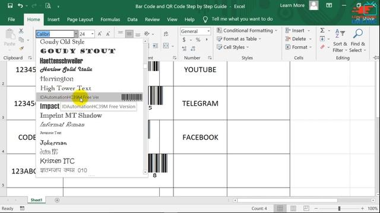Undo the last action
The image size is (380, 213).
coord(20,5)
